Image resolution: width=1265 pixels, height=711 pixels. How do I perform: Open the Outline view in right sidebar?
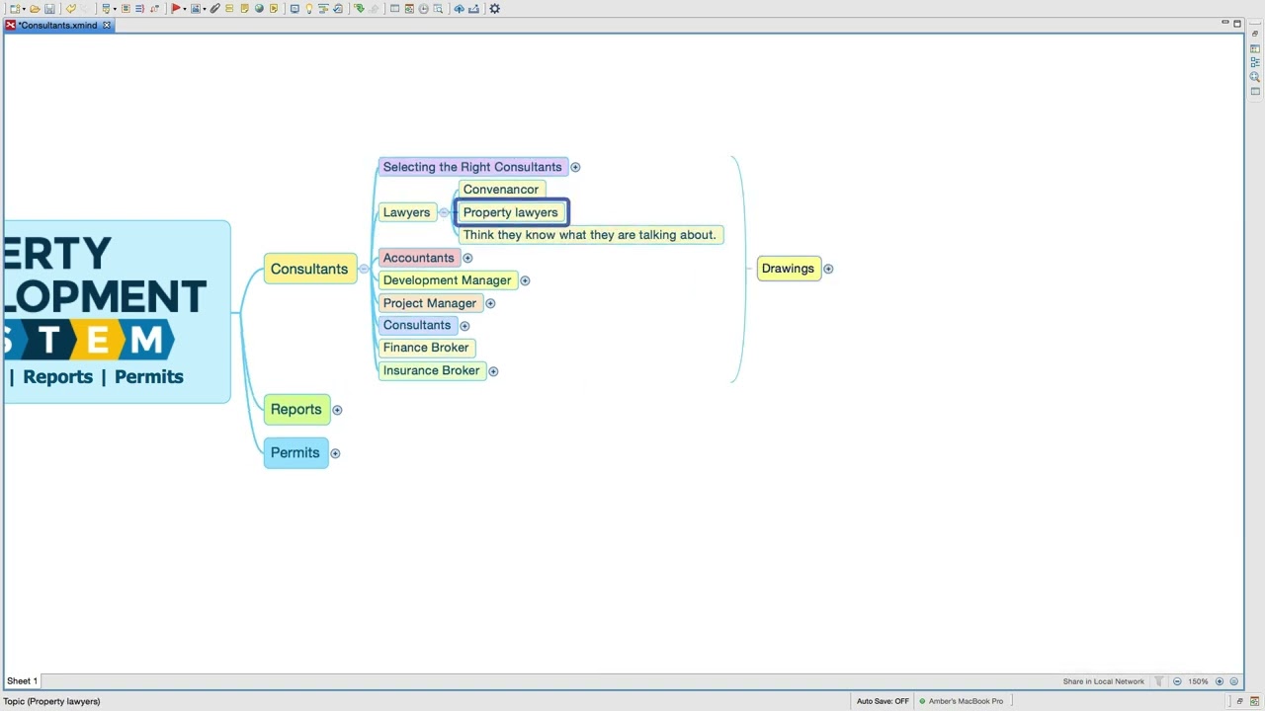(1255, 62)
